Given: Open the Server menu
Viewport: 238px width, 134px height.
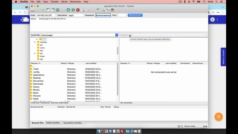Looking at the screenshot, I should 64,1.
